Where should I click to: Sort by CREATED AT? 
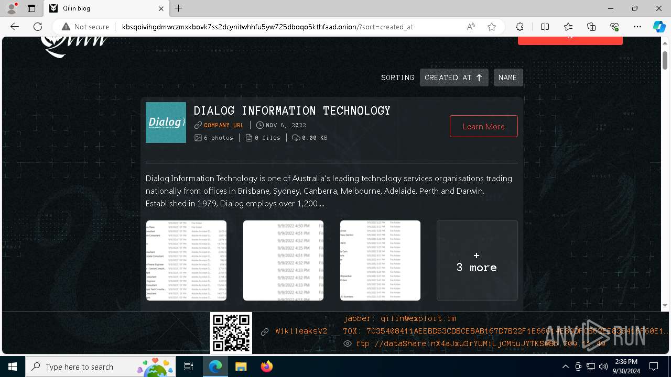(x=454, y=77)
